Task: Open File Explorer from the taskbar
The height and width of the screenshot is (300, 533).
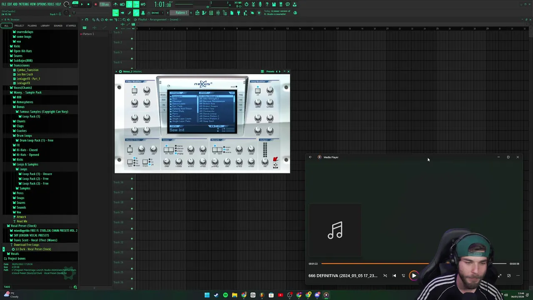Action: (x=234, y=295)
